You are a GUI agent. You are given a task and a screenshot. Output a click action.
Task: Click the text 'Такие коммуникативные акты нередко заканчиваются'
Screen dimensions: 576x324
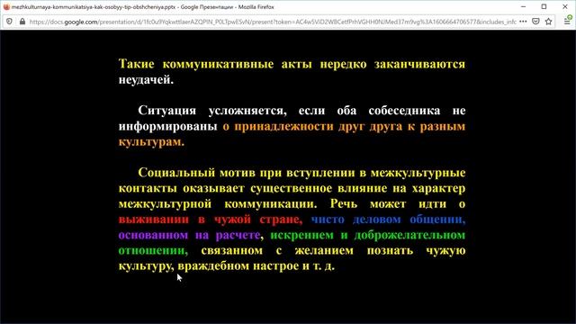coord(292,64)
